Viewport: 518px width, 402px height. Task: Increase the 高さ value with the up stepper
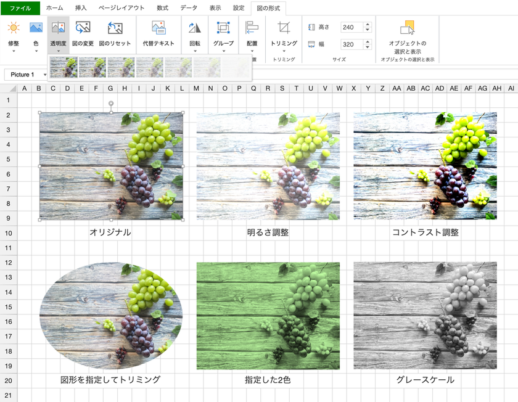[x=368, y=25]
